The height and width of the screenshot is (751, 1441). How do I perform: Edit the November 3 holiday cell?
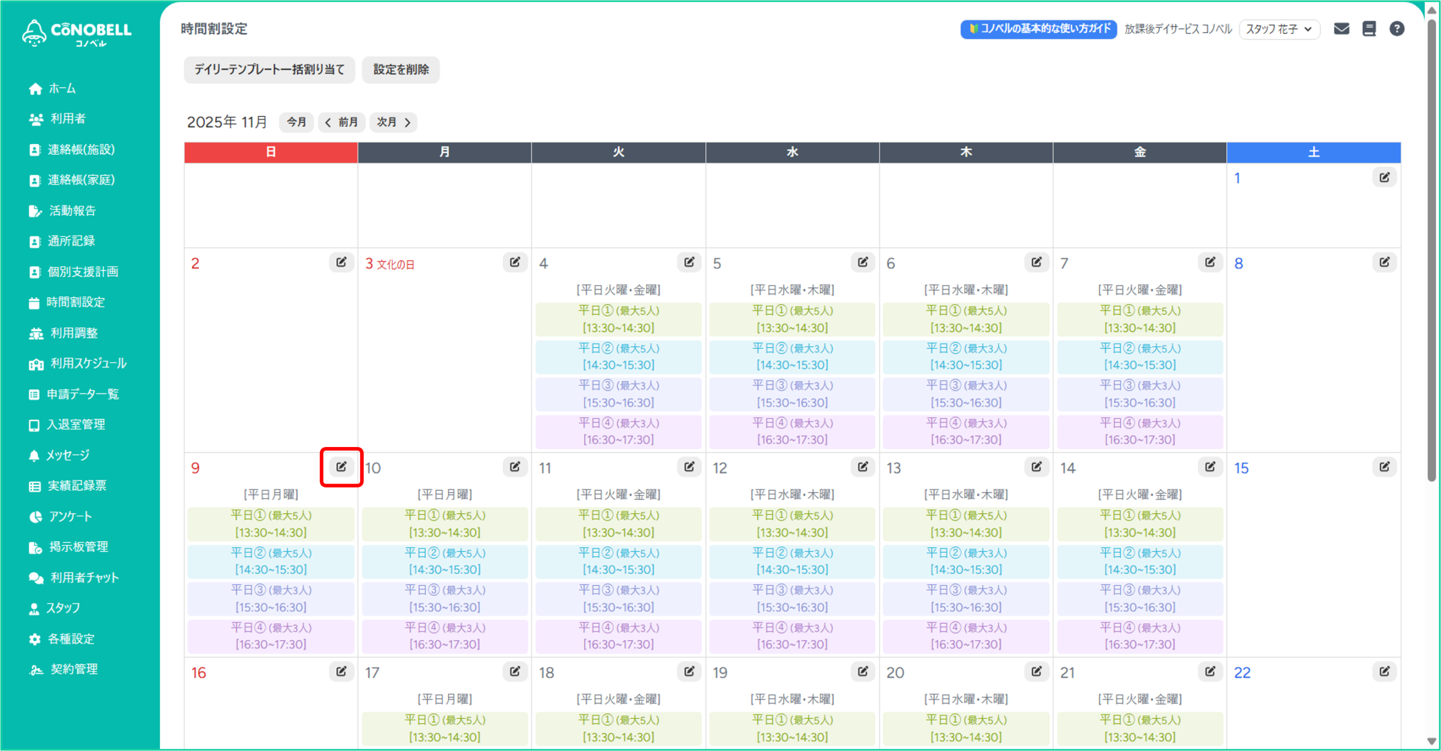(514, 262)
